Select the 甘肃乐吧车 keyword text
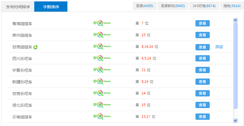The image size is (244, 126). pyautogui.click(x=22, y=93)
